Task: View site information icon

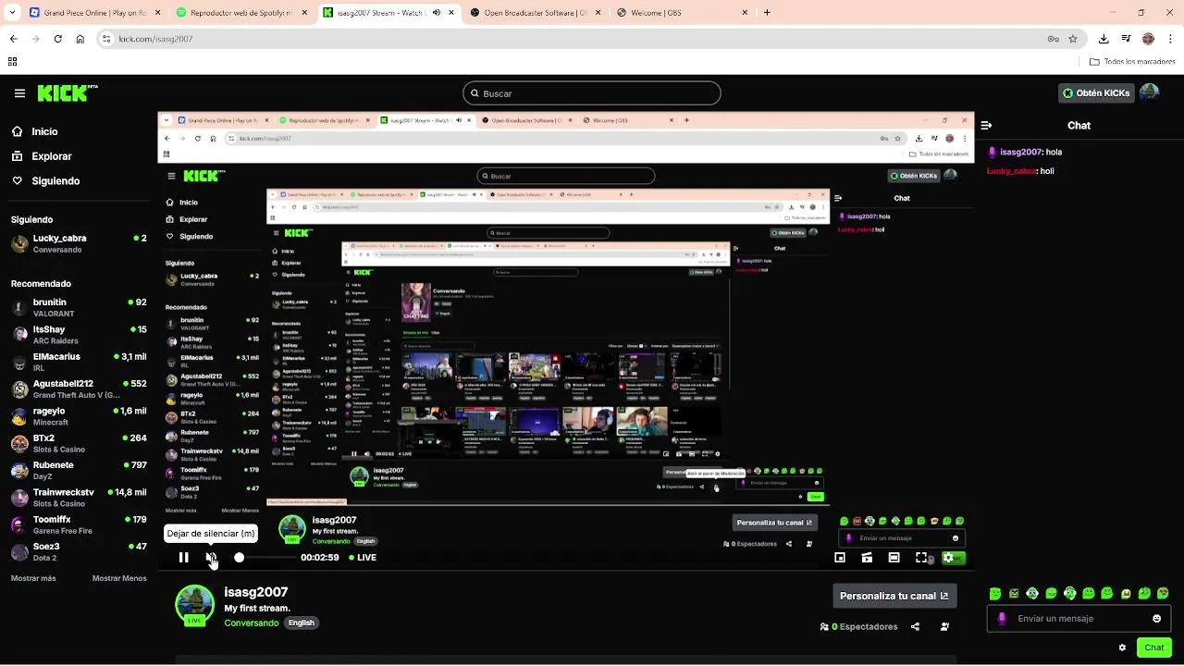Action: (x=108, y=39)
